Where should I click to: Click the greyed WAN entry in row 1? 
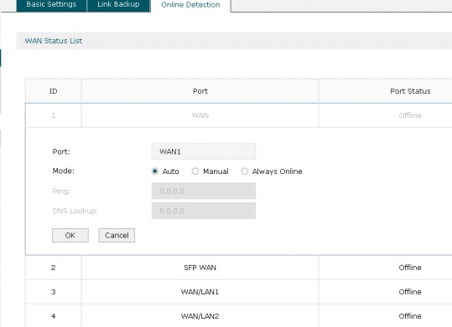click(200, 115)
